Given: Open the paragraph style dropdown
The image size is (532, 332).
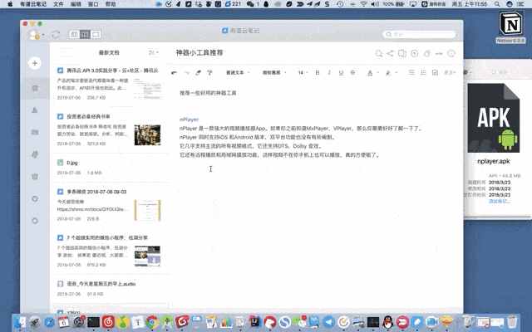Looking at the screenshot, I should click(238, 72).
